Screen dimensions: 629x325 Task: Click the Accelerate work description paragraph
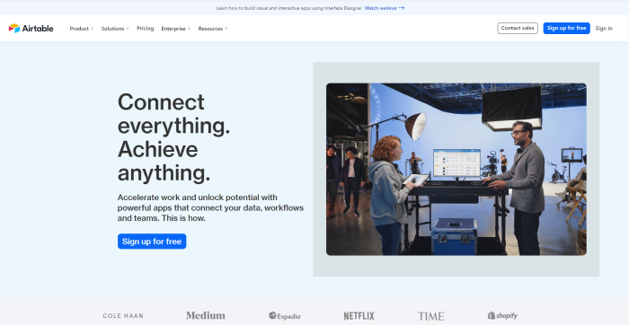pyautogui.click(x=210, y=208)
